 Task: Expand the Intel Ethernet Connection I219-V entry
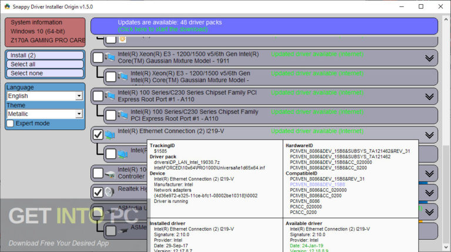point(429,135)
